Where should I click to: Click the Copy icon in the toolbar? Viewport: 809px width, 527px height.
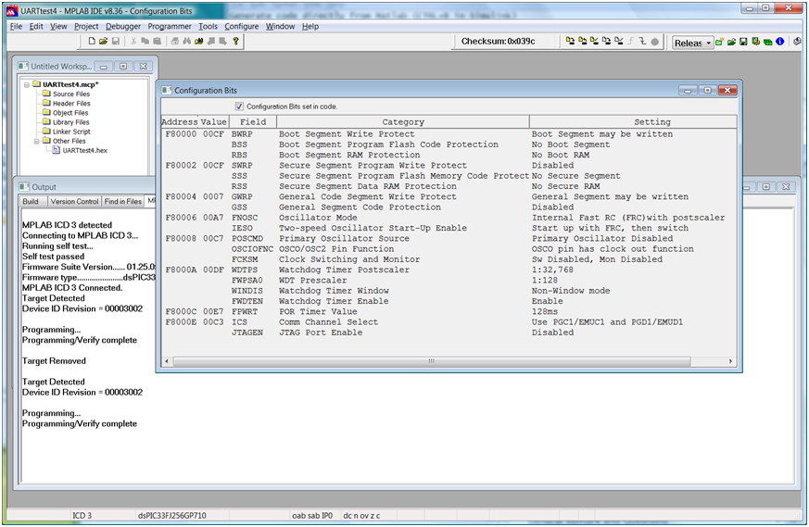[x=145, y=41]
